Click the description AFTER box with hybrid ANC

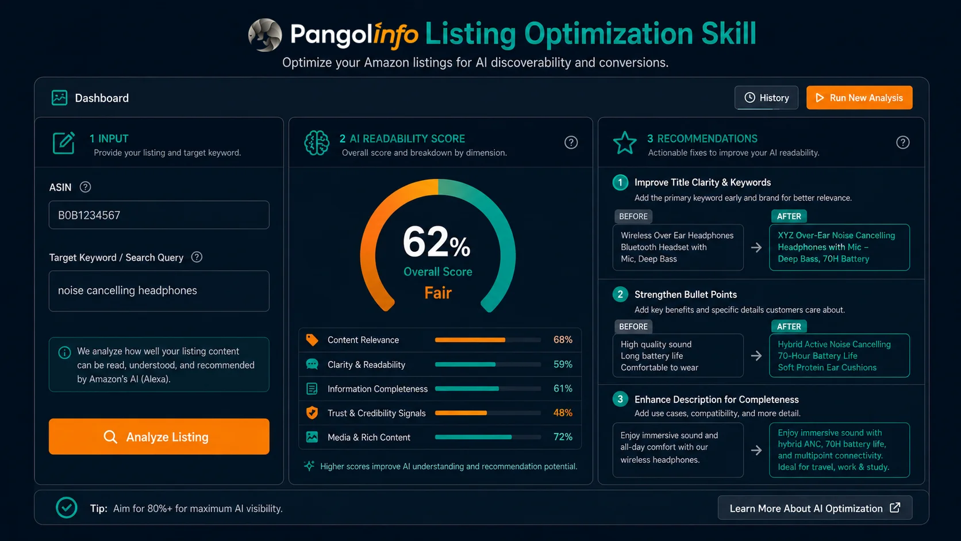[x=840, y=450]
